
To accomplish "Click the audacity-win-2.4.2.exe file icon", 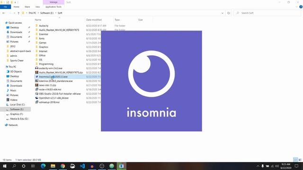I will pos(37,68).
